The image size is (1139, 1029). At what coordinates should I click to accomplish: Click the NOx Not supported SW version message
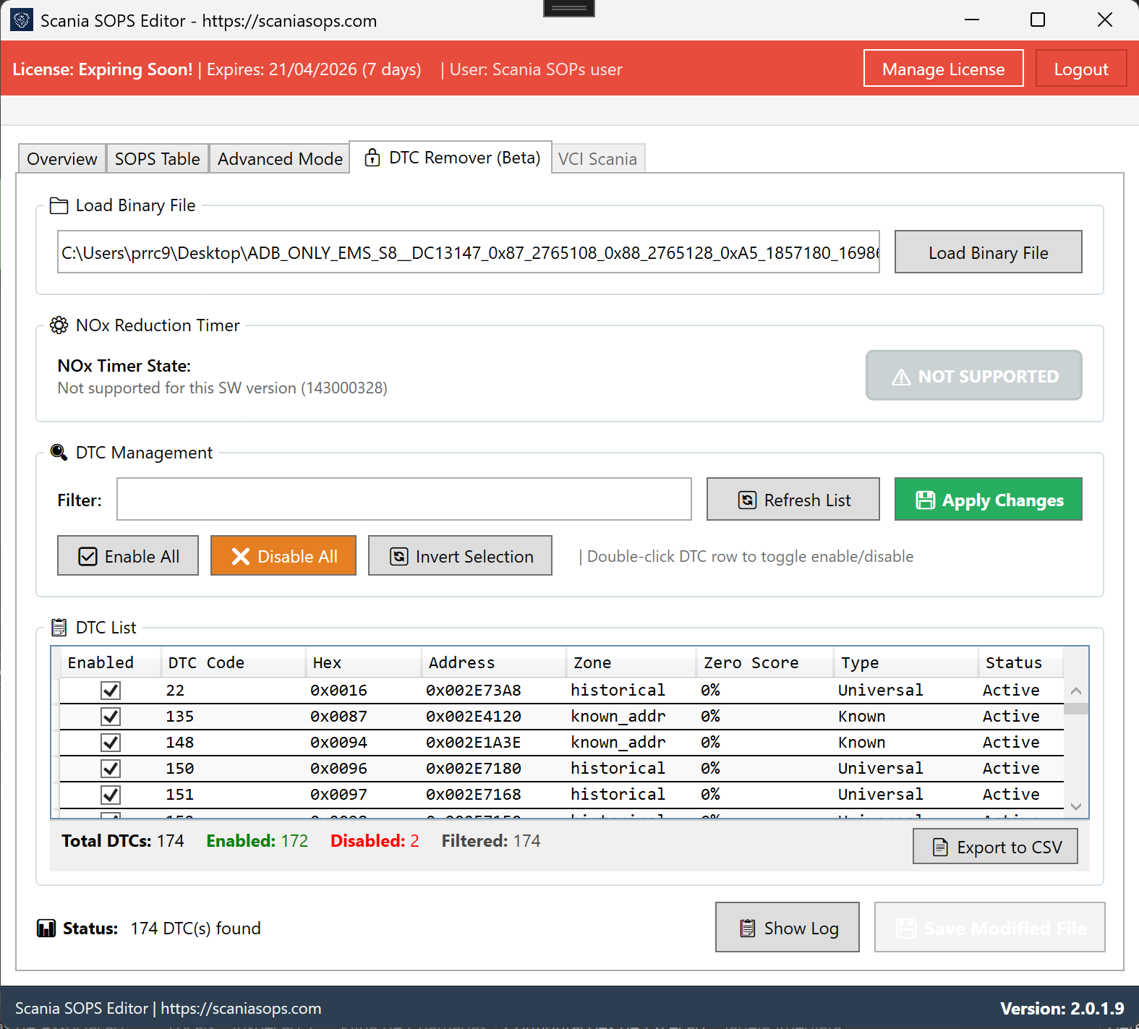click(x=223, y=388)
